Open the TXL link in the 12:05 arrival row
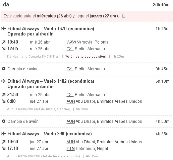Image resolution: width=173 pixels, height=160 pixels. (70, 49)
